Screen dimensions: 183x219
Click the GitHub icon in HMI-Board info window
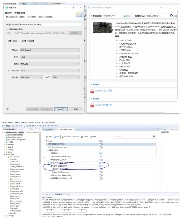171,16
